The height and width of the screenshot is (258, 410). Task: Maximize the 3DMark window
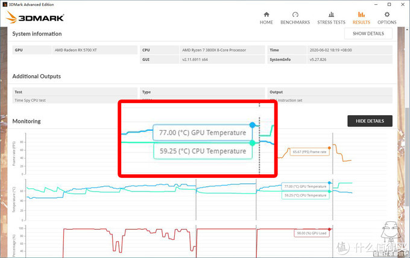[x=389, y=4]
